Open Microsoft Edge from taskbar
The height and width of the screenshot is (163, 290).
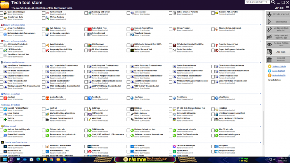pyautogui.click(x=38, y=160)
